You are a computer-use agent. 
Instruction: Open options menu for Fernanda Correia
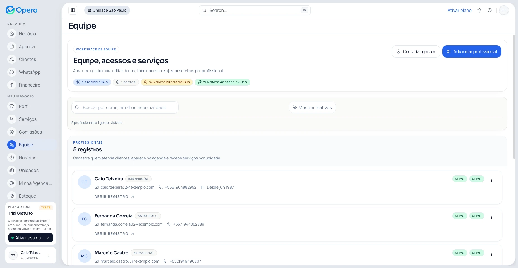click(x=491, y=217)
